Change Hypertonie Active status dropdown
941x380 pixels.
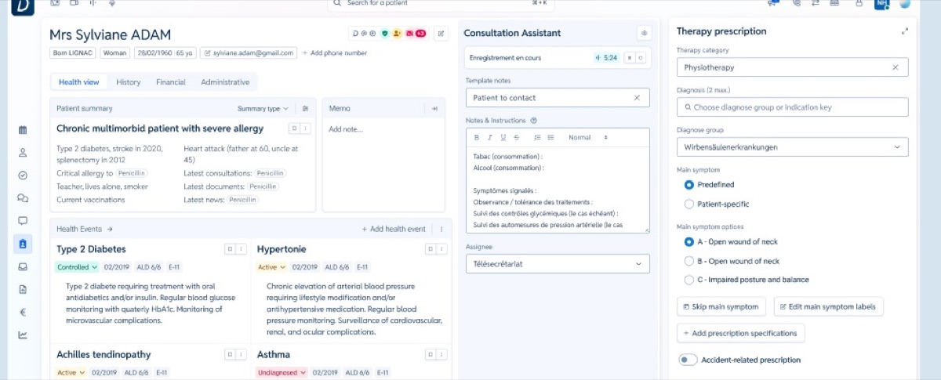pos(271,267)
